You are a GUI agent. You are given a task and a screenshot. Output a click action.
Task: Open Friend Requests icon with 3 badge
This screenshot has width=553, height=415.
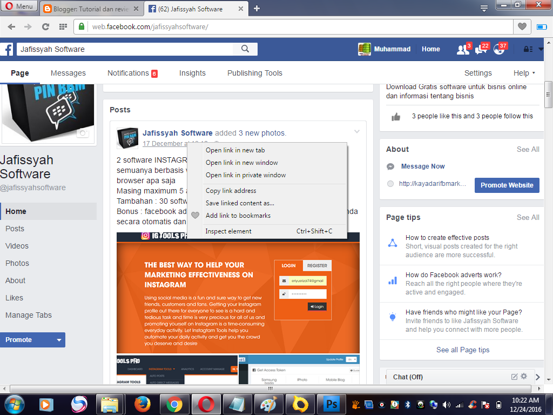coord(463,49)
